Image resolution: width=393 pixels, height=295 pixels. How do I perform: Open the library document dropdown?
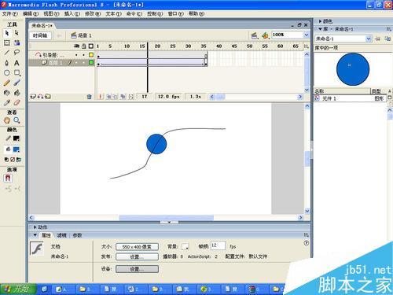(369, 39)
